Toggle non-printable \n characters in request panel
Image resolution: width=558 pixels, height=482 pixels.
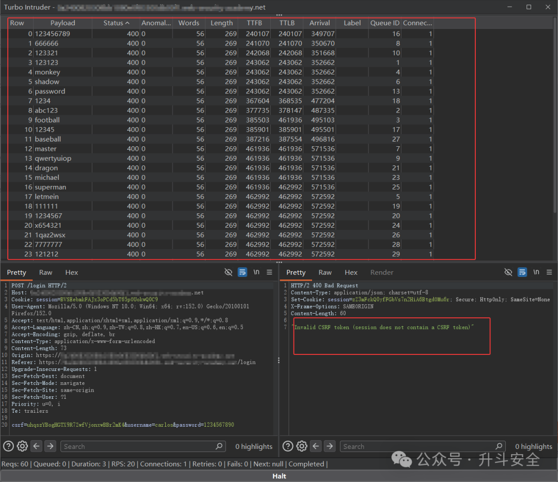click(256, 272)
